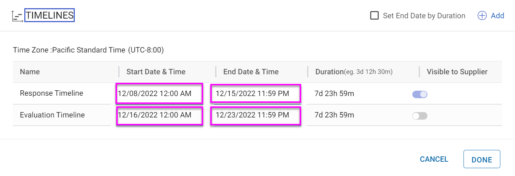Screen dimensions: 515x176
Task: Select the Evaluation Timeline name cell
Action: [52, 115]
